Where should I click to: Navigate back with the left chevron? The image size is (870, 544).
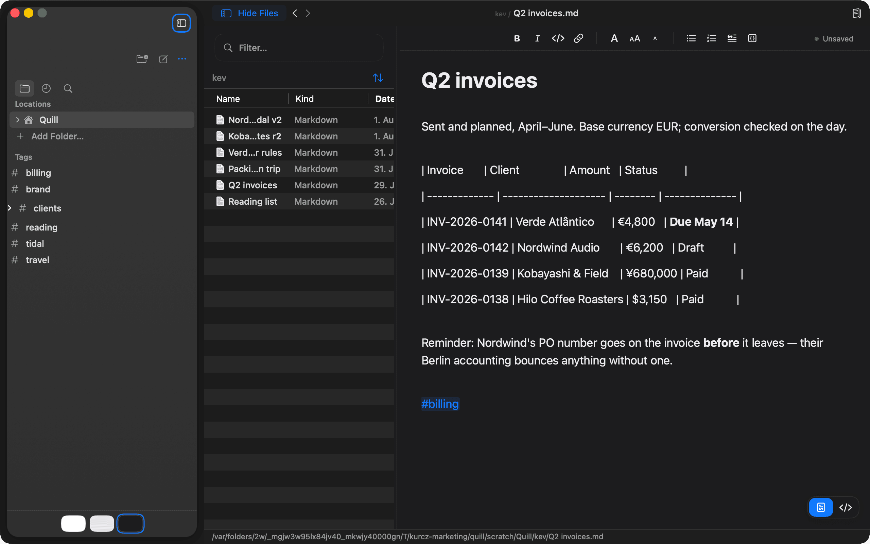(x=295, y=13)
